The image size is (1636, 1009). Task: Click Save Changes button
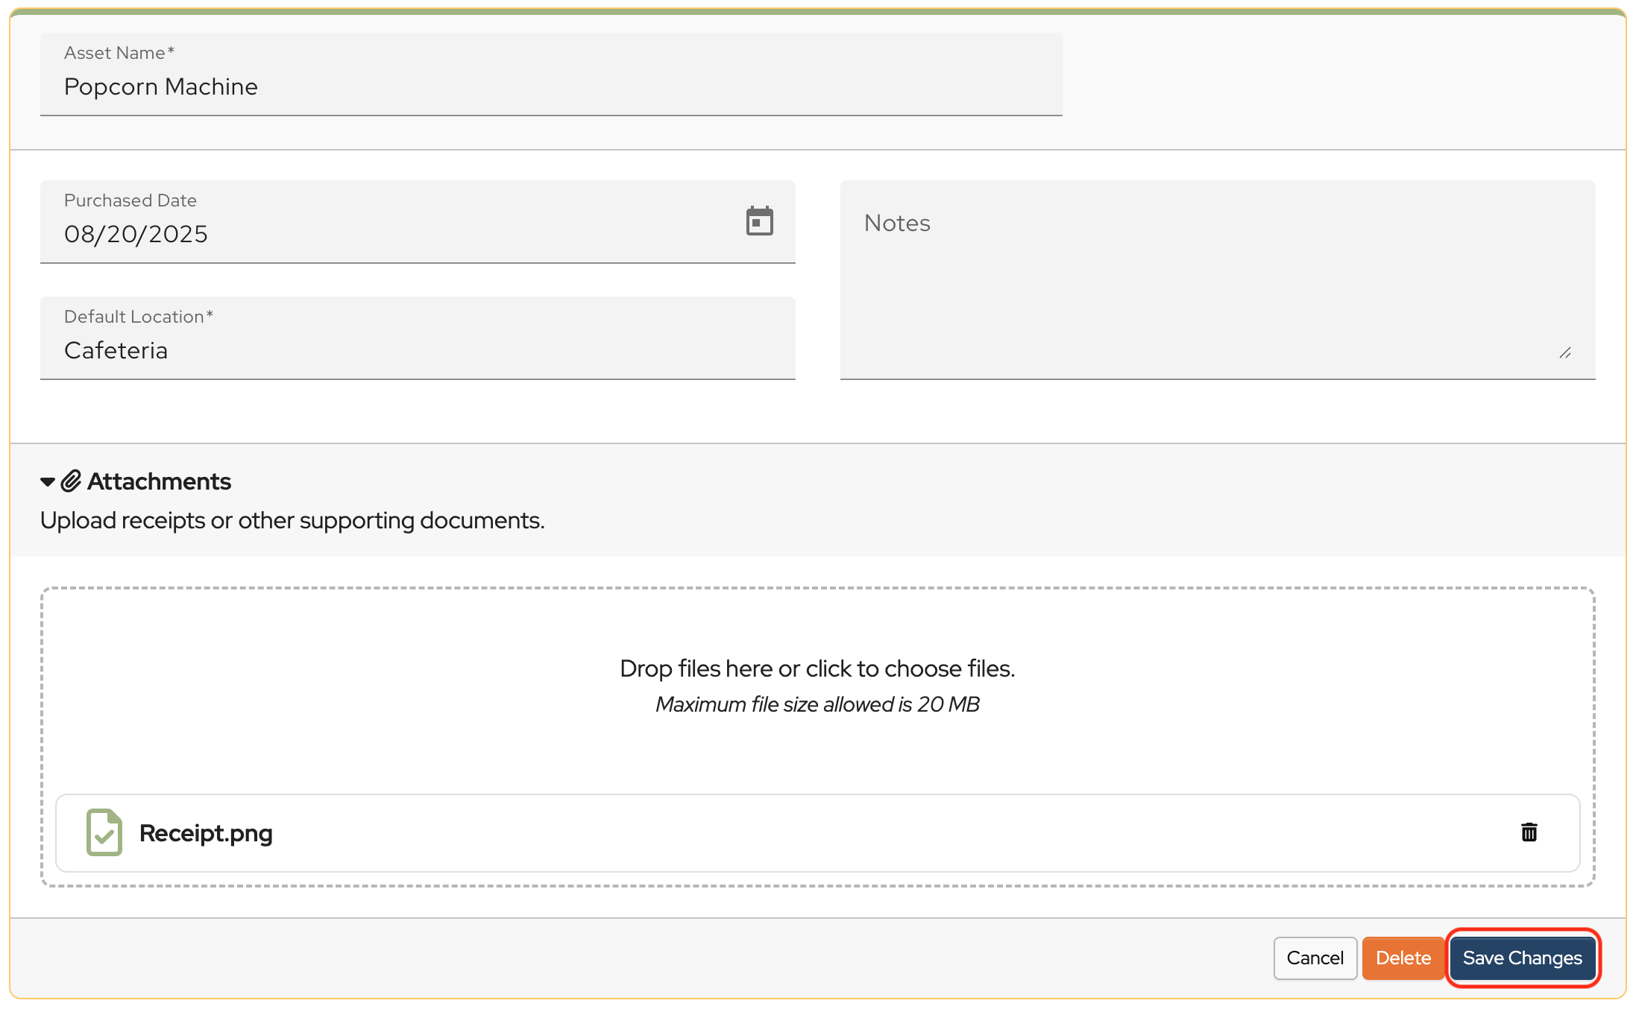click(1522, 958)
